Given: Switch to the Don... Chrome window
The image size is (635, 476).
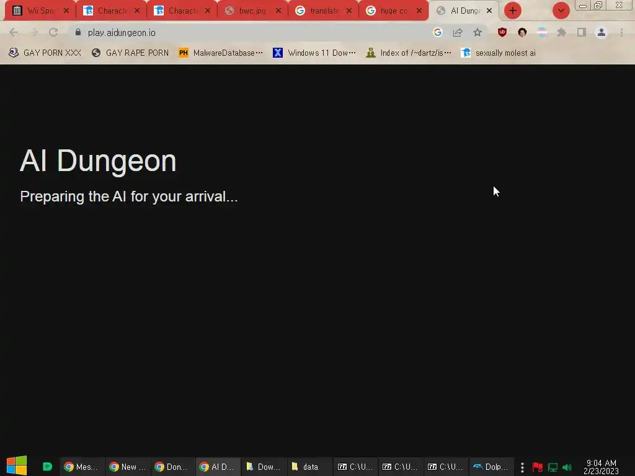Looking at the screenshot, I should [172, 467].
